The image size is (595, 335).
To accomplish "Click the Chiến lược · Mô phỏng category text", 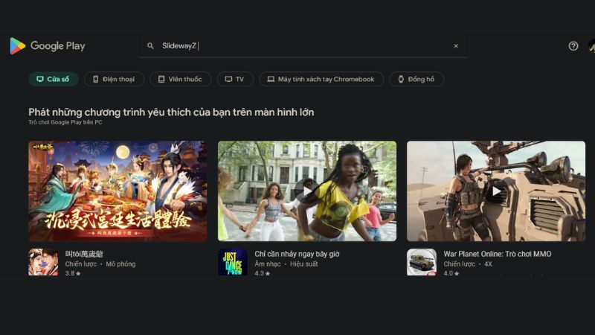I will coord(100,264).
